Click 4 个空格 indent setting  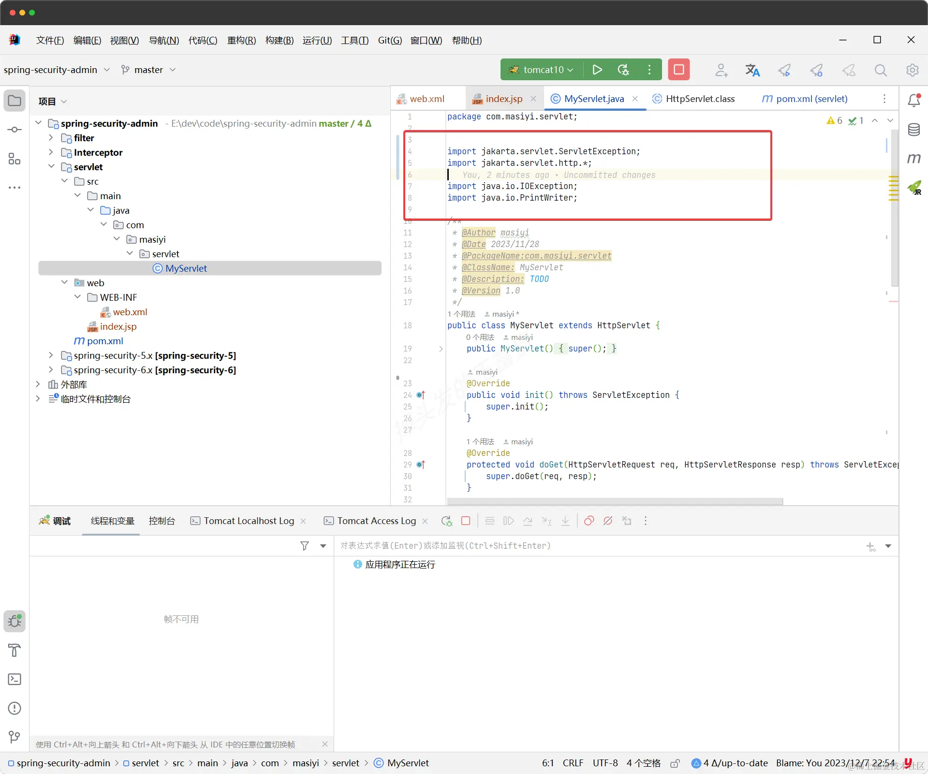pos(644,763)
